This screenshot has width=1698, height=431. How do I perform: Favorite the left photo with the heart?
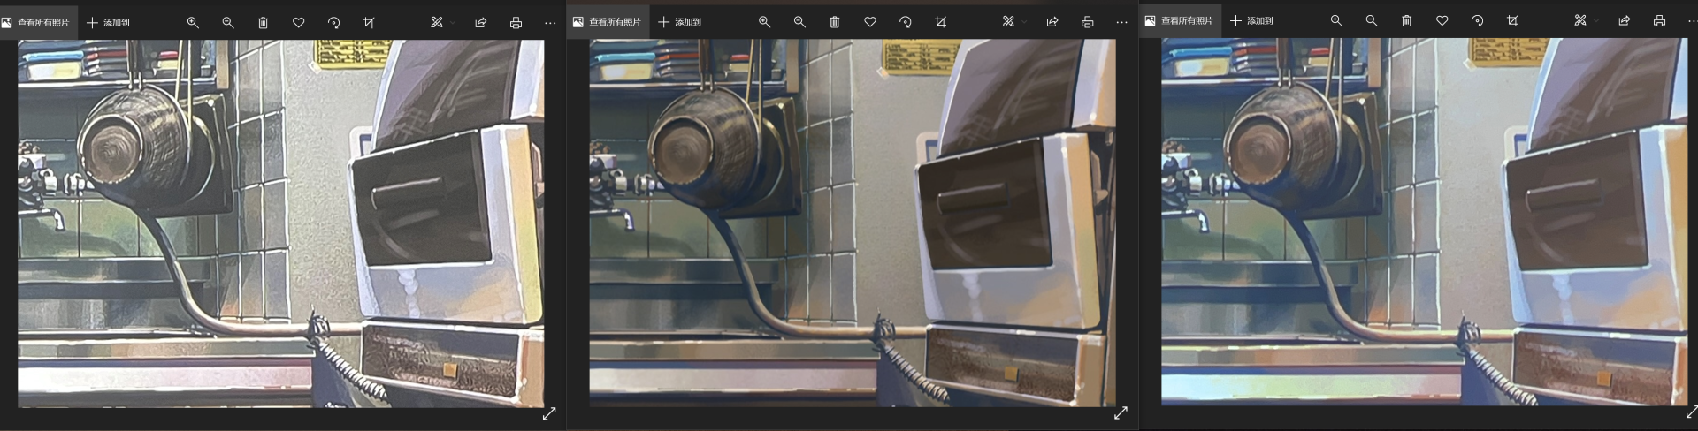298,22
